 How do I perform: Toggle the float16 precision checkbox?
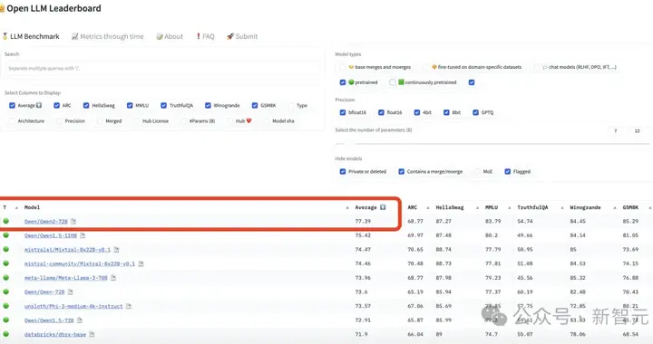click(x=381, y=112)
